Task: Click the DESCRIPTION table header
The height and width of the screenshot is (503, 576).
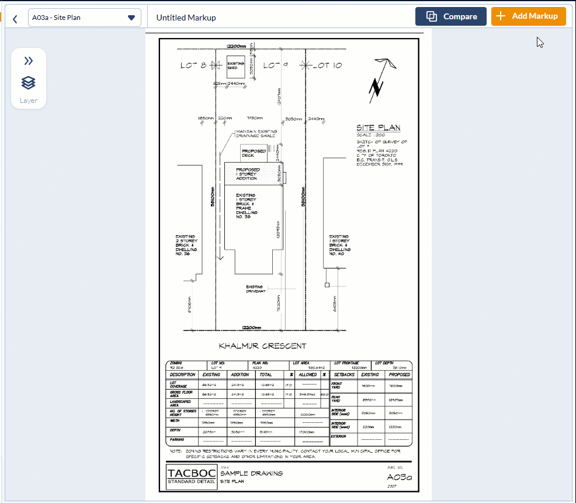Action: [x=182, y=375]
